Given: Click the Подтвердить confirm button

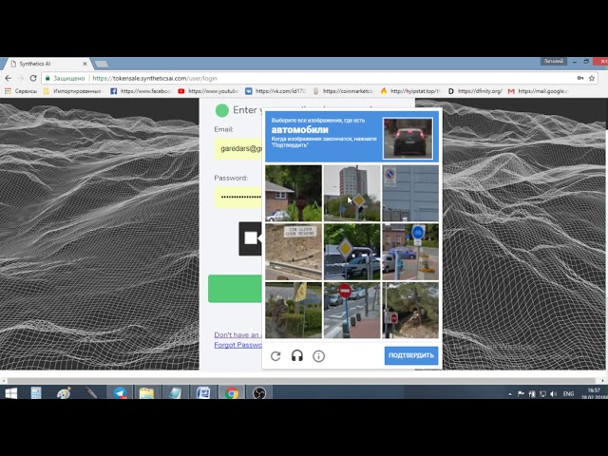Looking at the screenshot, I should coord(411,355).
